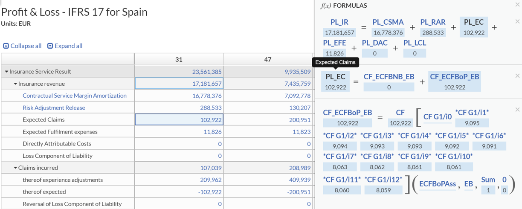Click the CF G1/i0 formula term
The width and height of the screenshot is (522, 209).
point(438,116)
